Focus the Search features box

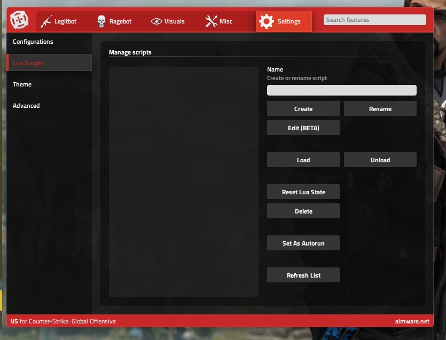(374, 20)
